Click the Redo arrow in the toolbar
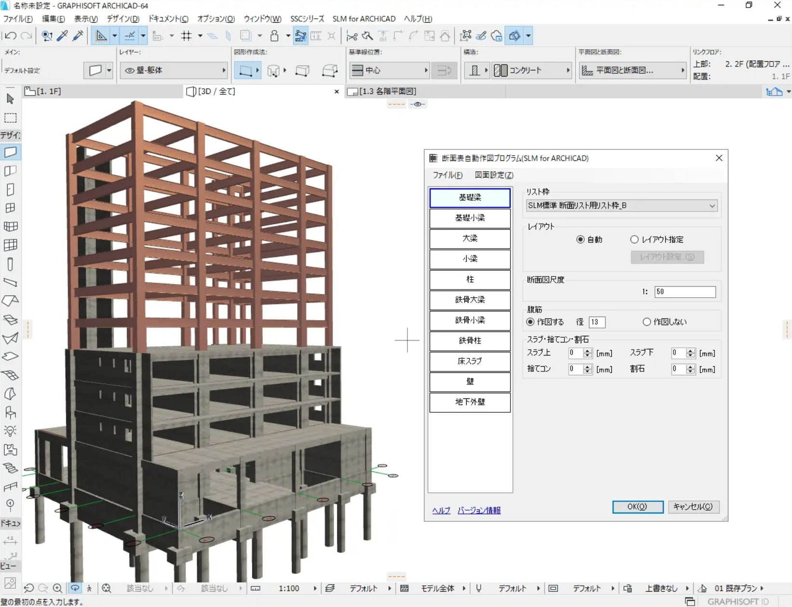792x607 pixels. 27,36
